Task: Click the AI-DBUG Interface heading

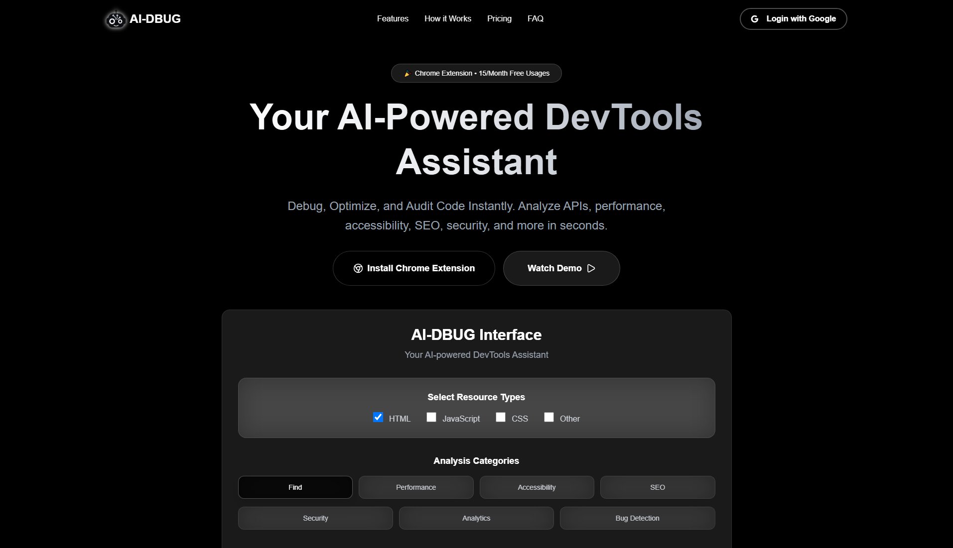Action: click(x=476, y=334)
